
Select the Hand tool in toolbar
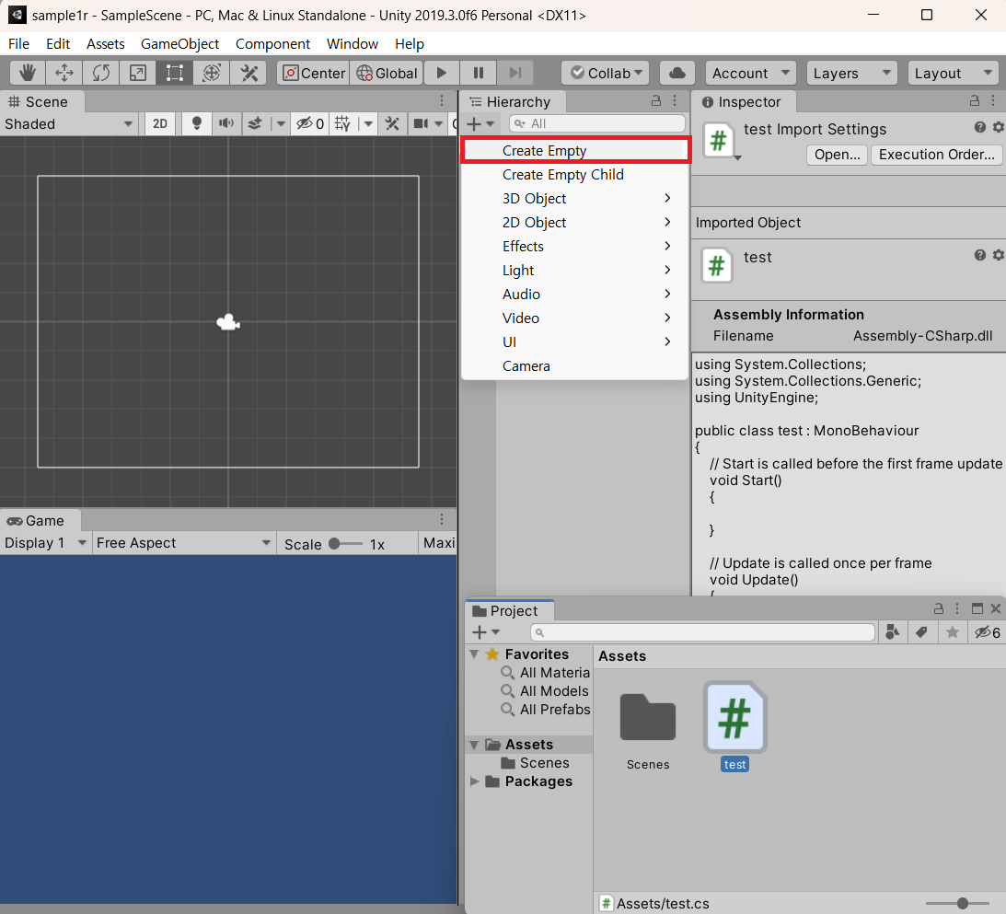coord(27,73)
